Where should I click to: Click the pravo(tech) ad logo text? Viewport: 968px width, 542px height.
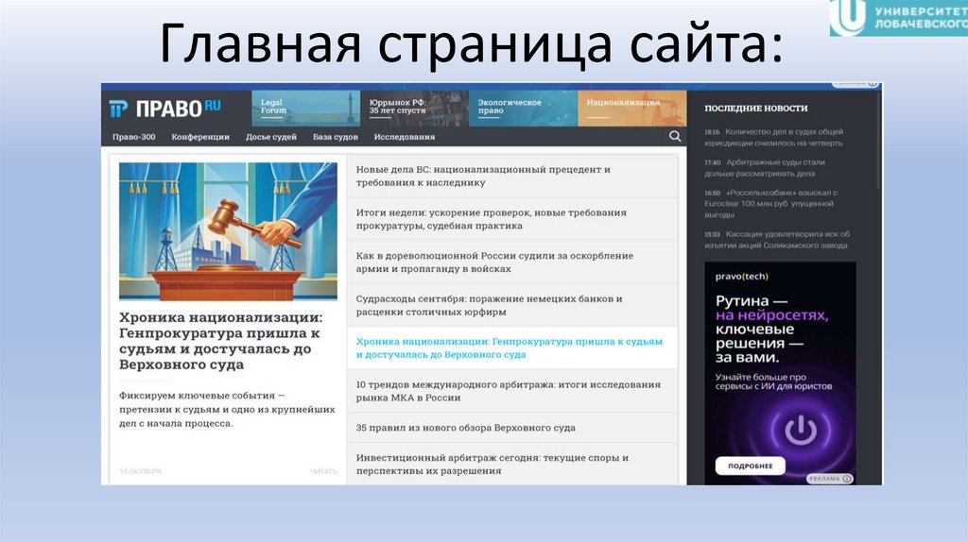pos(742,277)
